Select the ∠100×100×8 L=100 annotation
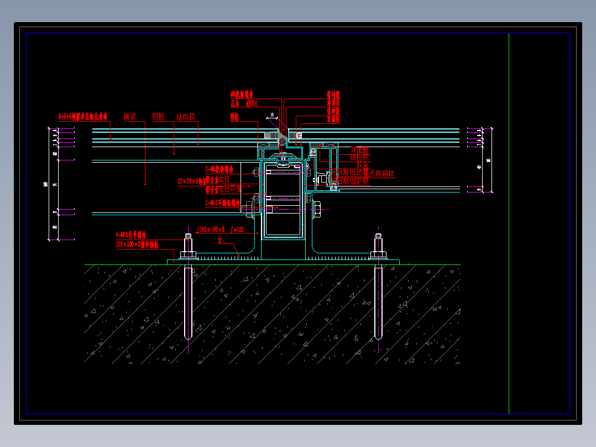 click(x=219, y=230)
